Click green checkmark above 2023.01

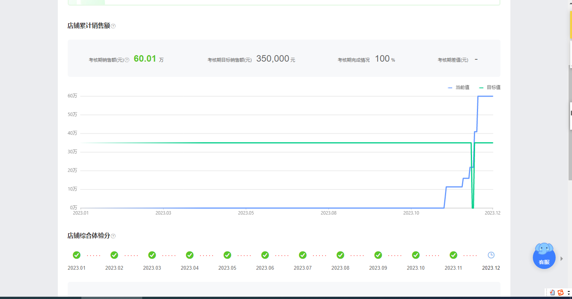pos(76,255)
